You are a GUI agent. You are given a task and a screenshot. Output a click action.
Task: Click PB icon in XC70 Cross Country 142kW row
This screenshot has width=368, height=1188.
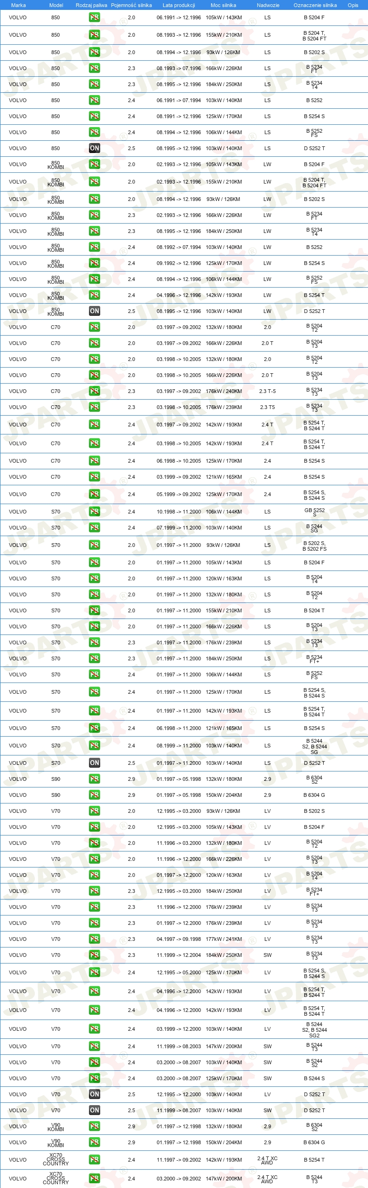[95, 1160]
